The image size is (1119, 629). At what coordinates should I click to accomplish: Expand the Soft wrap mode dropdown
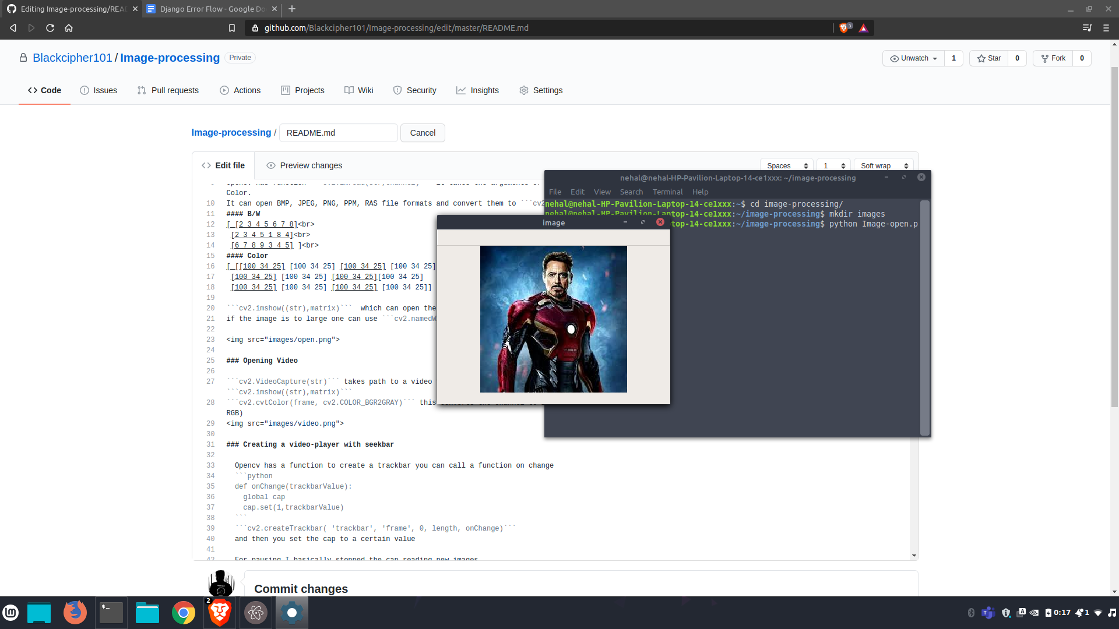coord(884,166)
